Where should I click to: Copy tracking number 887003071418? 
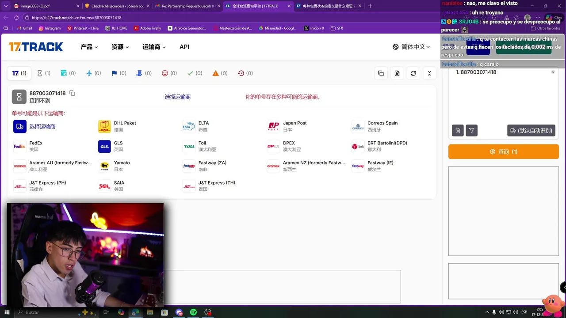coord(73,93)
